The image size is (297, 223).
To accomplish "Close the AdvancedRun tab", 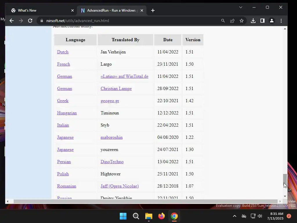I will pos(142,10).
